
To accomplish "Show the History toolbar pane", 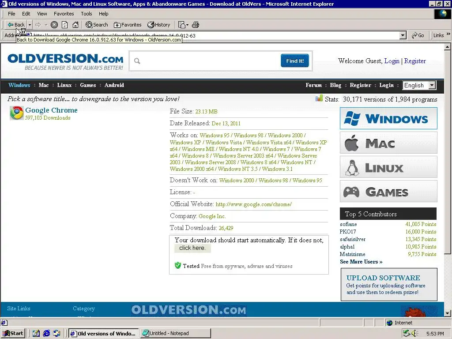I will pos(159,25).
